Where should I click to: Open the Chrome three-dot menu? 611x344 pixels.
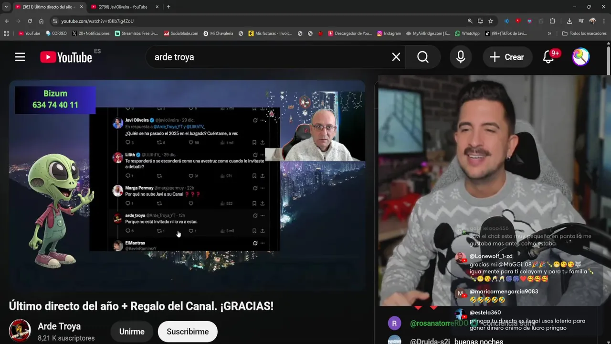(x=604, y=21)
